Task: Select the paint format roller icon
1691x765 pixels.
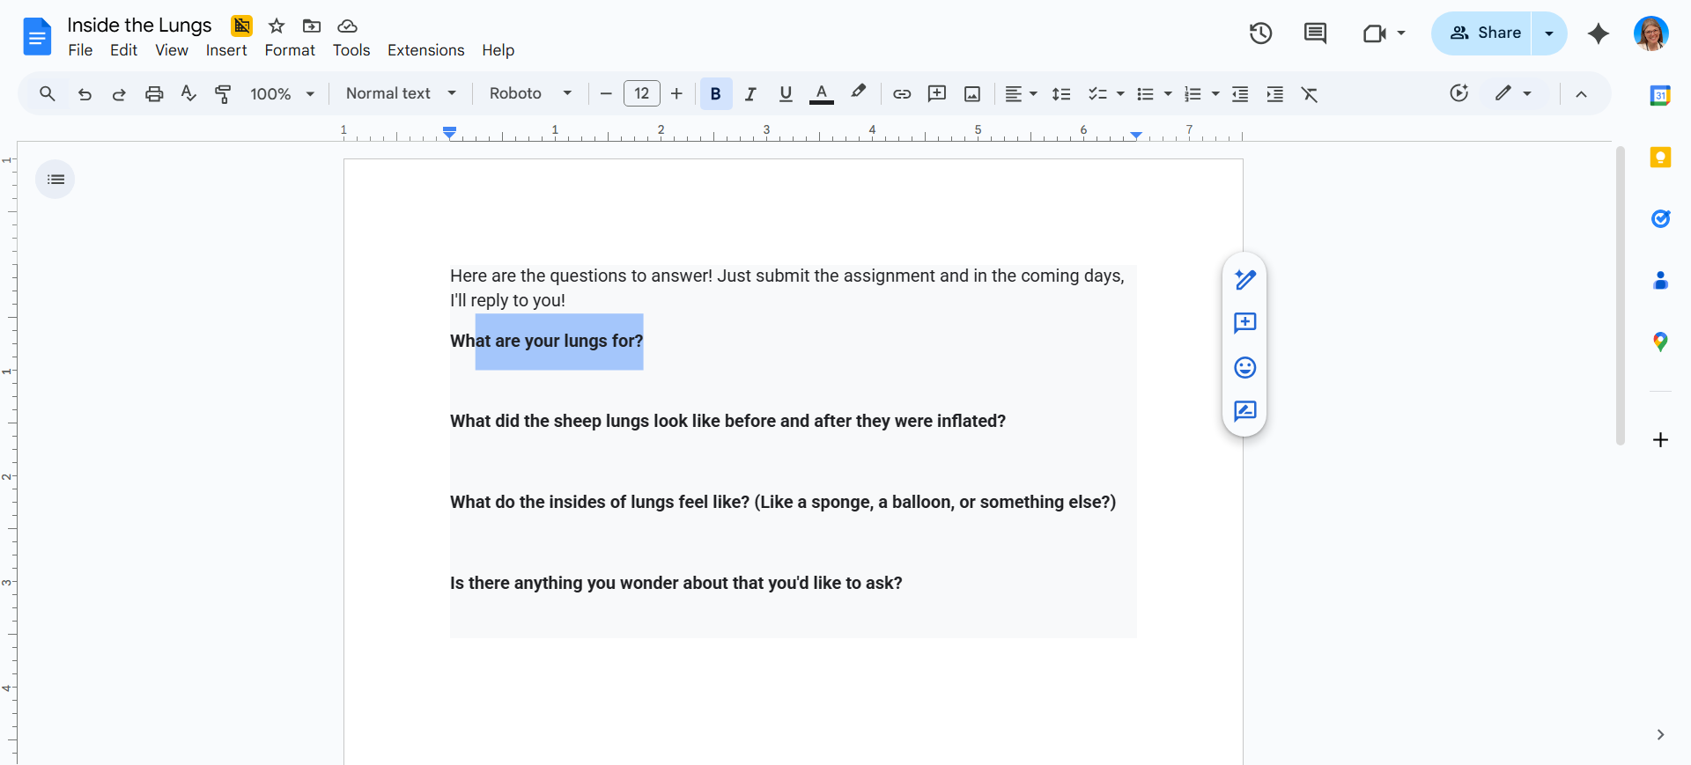Action: click(223, 93)
